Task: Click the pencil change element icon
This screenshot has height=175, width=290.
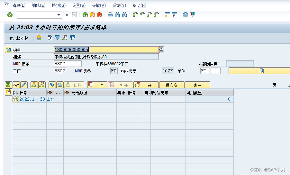Action: (x=24, y=85)
